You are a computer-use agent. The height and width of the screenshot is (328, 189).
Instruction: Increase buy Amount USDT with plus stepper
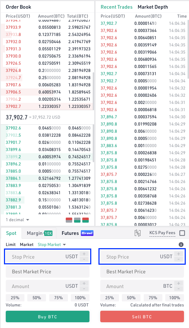(x=84, y=283)
